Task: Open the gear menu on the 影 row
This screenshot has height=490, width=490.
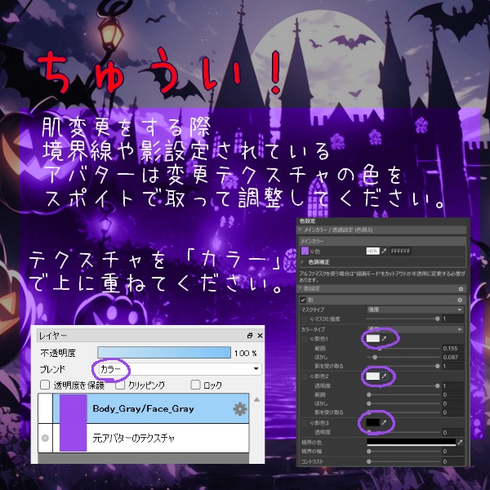Action: point(460,300)
